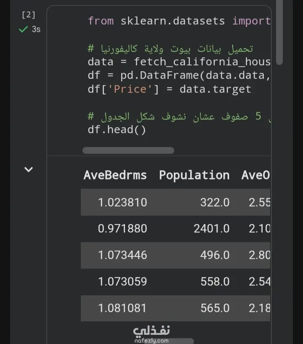Click the partially visible AveO column header
The height and width of the screenshot is (344, 303).
(255, 175)
